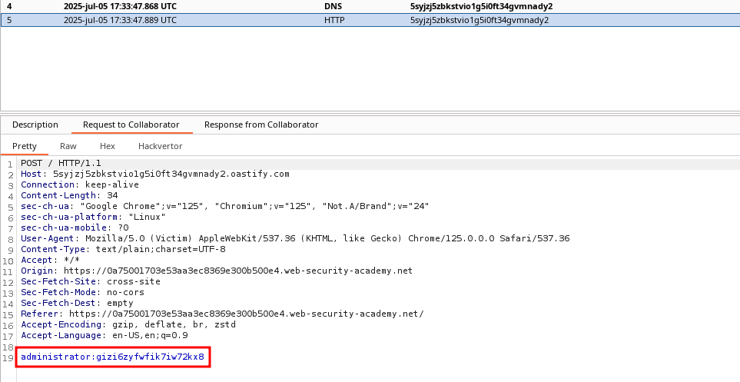Click the Sec-Fetch-Dest: empty header
The width and height of the screenshot is (740, 382).
pos(77,303)
